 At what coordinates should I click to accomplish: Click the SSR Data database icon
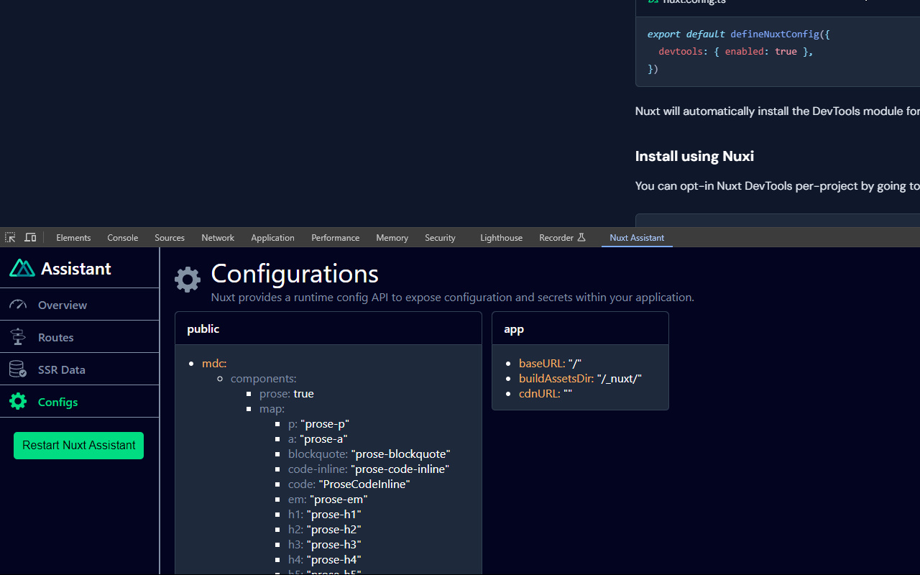(x=18, y=369)
